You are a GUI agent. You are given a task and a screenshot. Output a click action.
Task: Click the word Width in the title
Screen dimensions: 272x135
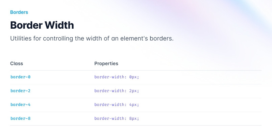pos(59,25)
